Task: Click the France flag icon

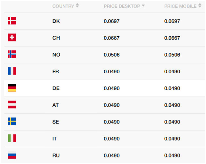Action: click(12, 71)
